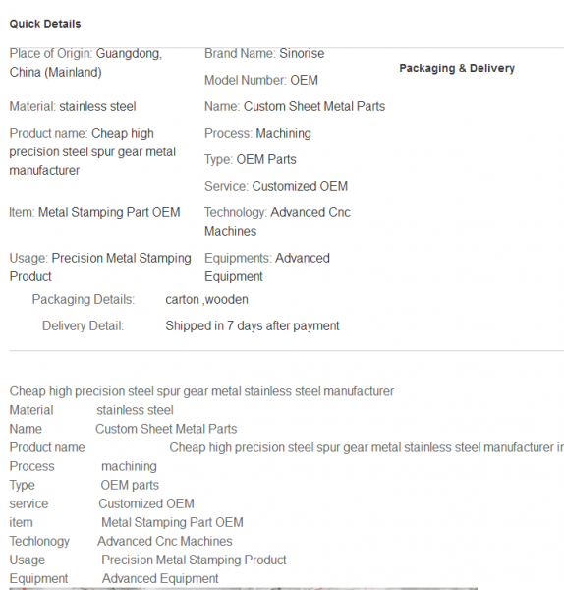Click the product title line below divider
564x590 pixels.
click(201, 391)
